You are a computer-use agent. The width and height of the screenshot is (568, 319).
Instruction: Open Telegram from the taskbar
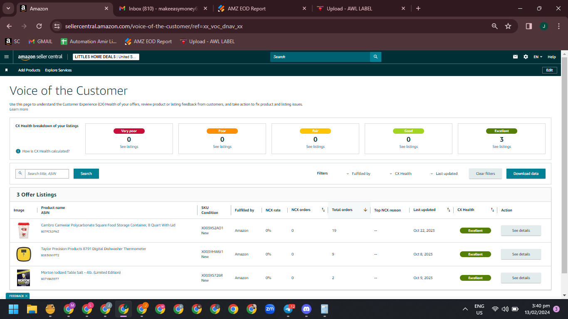tap(288, 309)
